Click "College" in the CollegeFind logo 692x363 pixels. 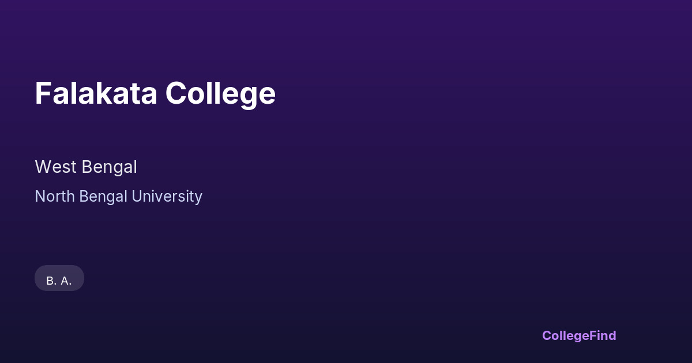point(566,335)
